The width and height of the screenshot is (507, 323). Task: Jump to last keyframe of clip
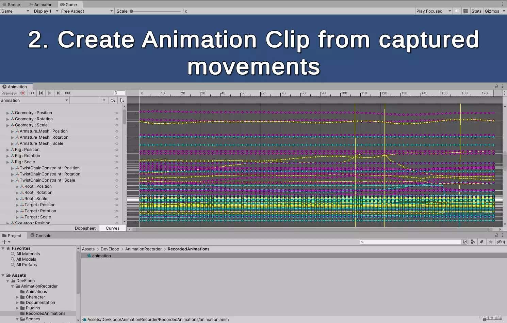[67, 93]
